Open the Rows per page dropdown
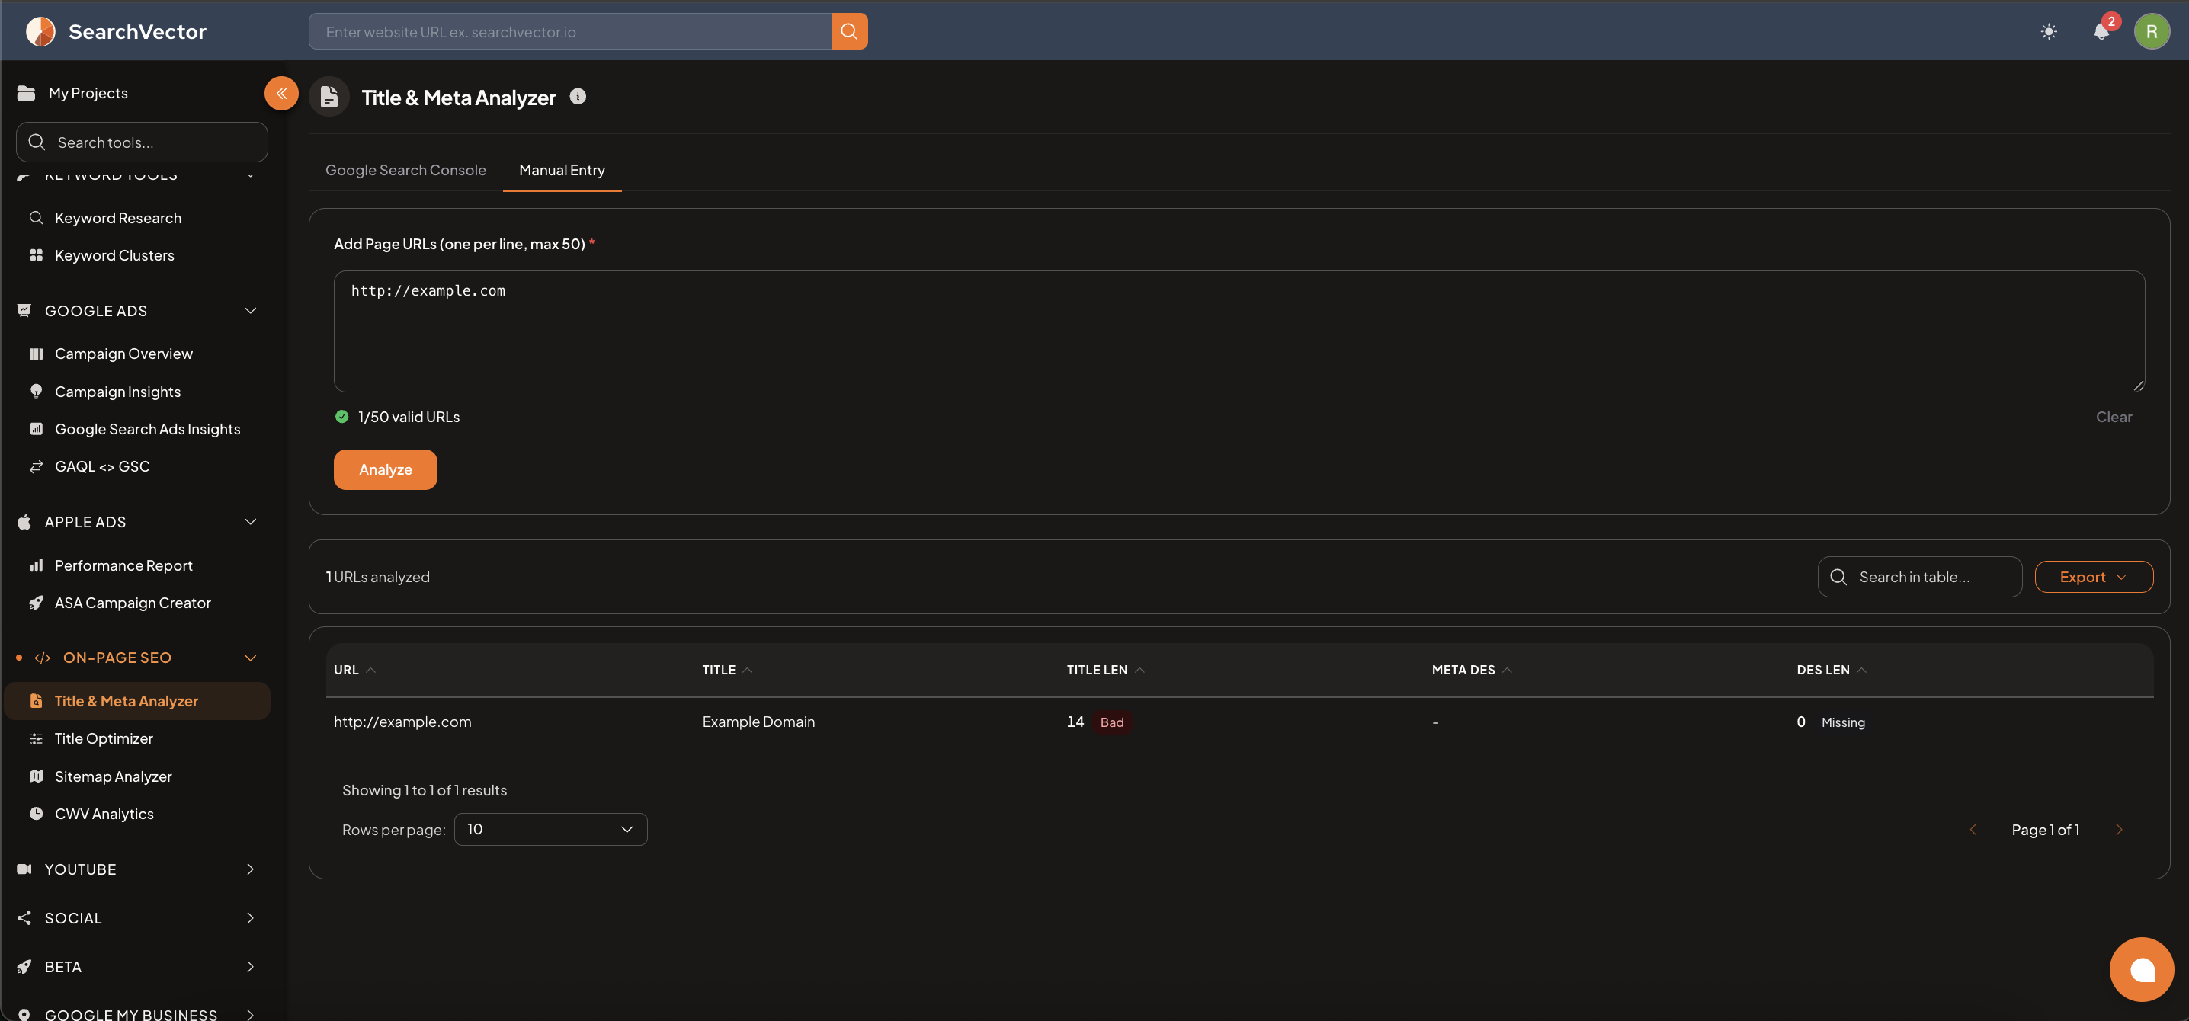 click(550, 830)
